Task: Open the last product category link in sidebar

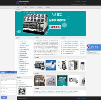Action: [23, 74]
